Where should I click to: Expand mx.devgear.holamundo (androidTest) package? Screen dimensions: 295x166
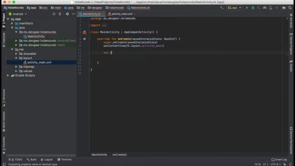(x=17, y=41)
